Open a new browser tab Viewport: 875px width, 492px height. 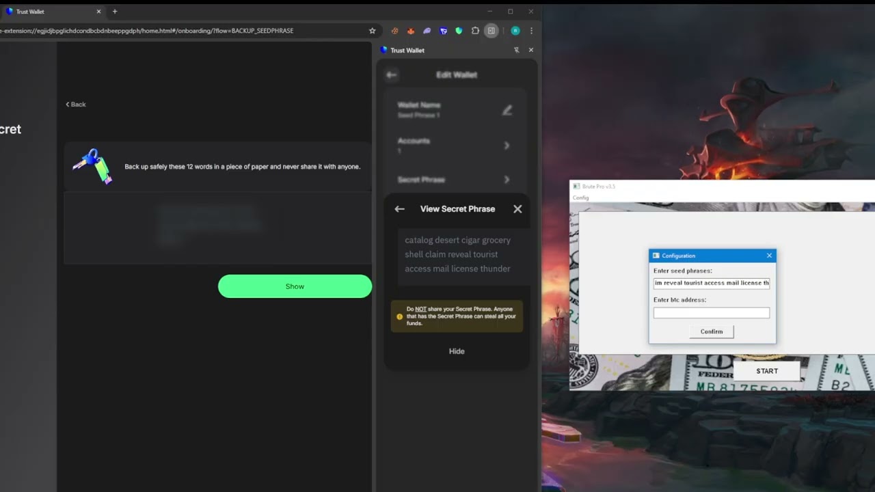coord(115,12)
